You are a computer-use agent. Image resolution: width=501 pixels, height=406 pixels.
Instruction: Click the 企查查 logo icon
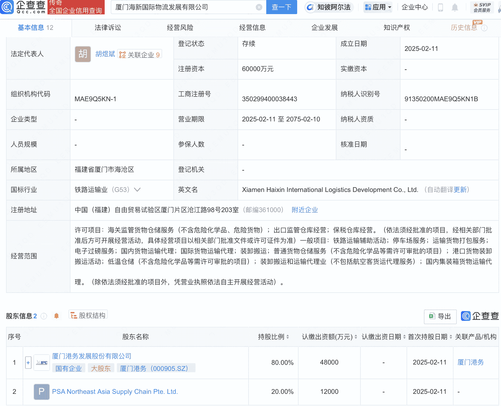[x=7, y=7]
